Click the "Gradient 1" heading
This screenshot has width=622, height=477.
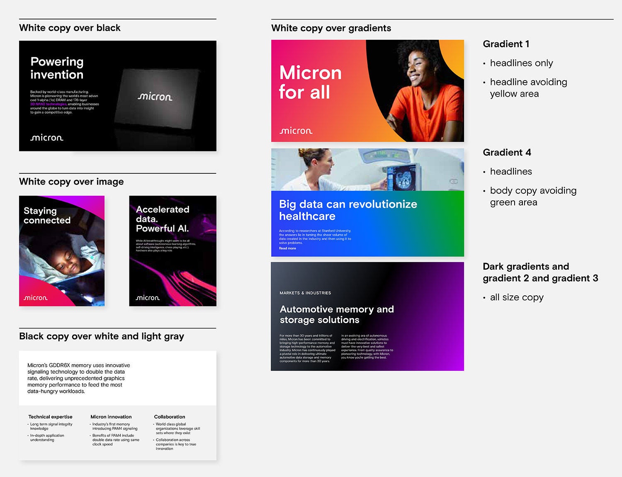[x=506, y=44]
